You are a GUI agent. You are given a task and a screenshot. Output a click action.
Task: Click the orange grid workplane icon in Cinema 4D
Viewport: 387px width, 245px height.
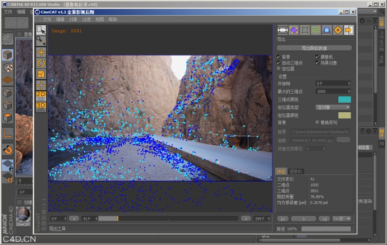pos(8,80)
